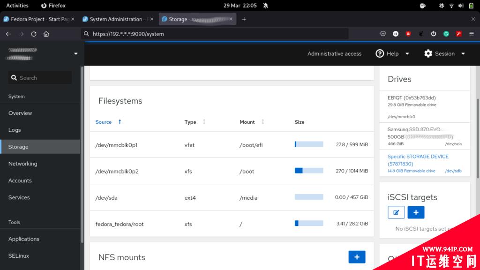Go to the Firefox home page icon

click(x=46, y=34)
